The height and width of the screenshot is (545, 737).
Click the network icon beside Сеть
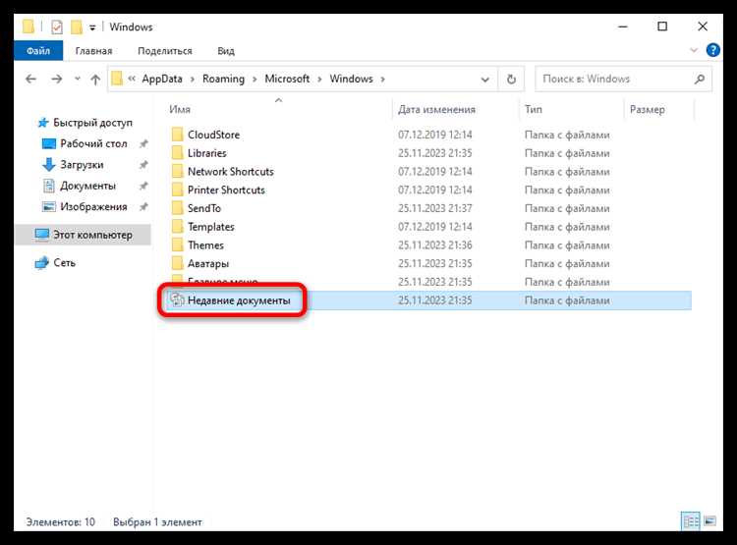(42, 262)
